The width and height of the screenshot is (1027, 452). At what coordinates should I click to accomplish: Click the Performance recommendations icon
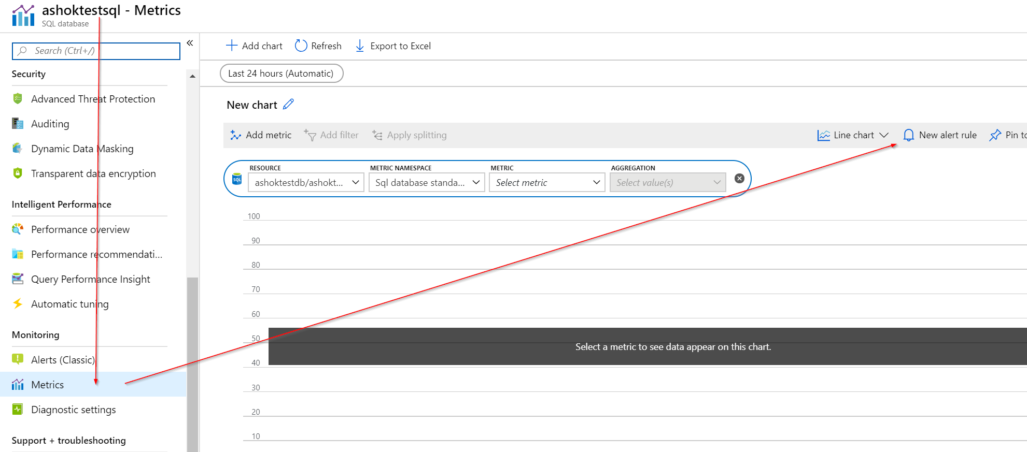click(18, 254)
